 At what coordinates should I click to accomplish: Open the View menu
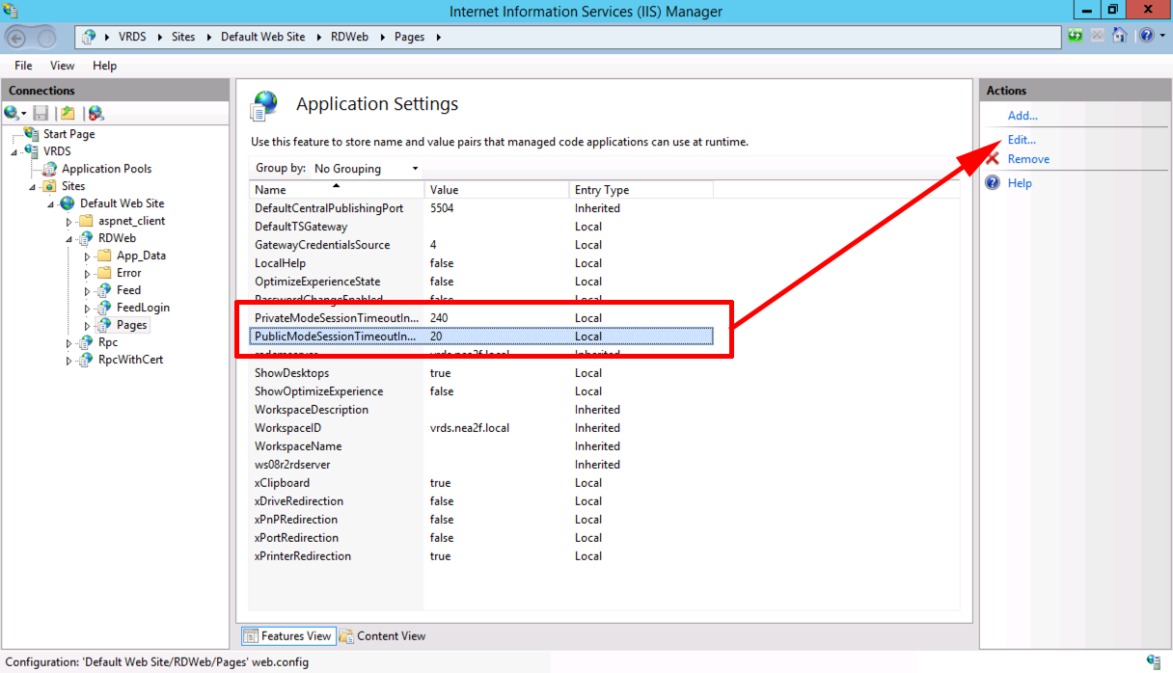62,65
